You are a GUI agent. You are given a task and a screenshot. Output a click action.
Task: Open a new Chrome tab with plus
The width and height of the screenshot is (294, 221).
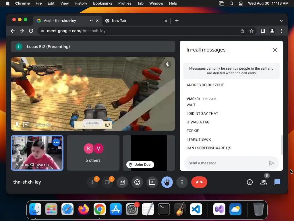[177, 21]
